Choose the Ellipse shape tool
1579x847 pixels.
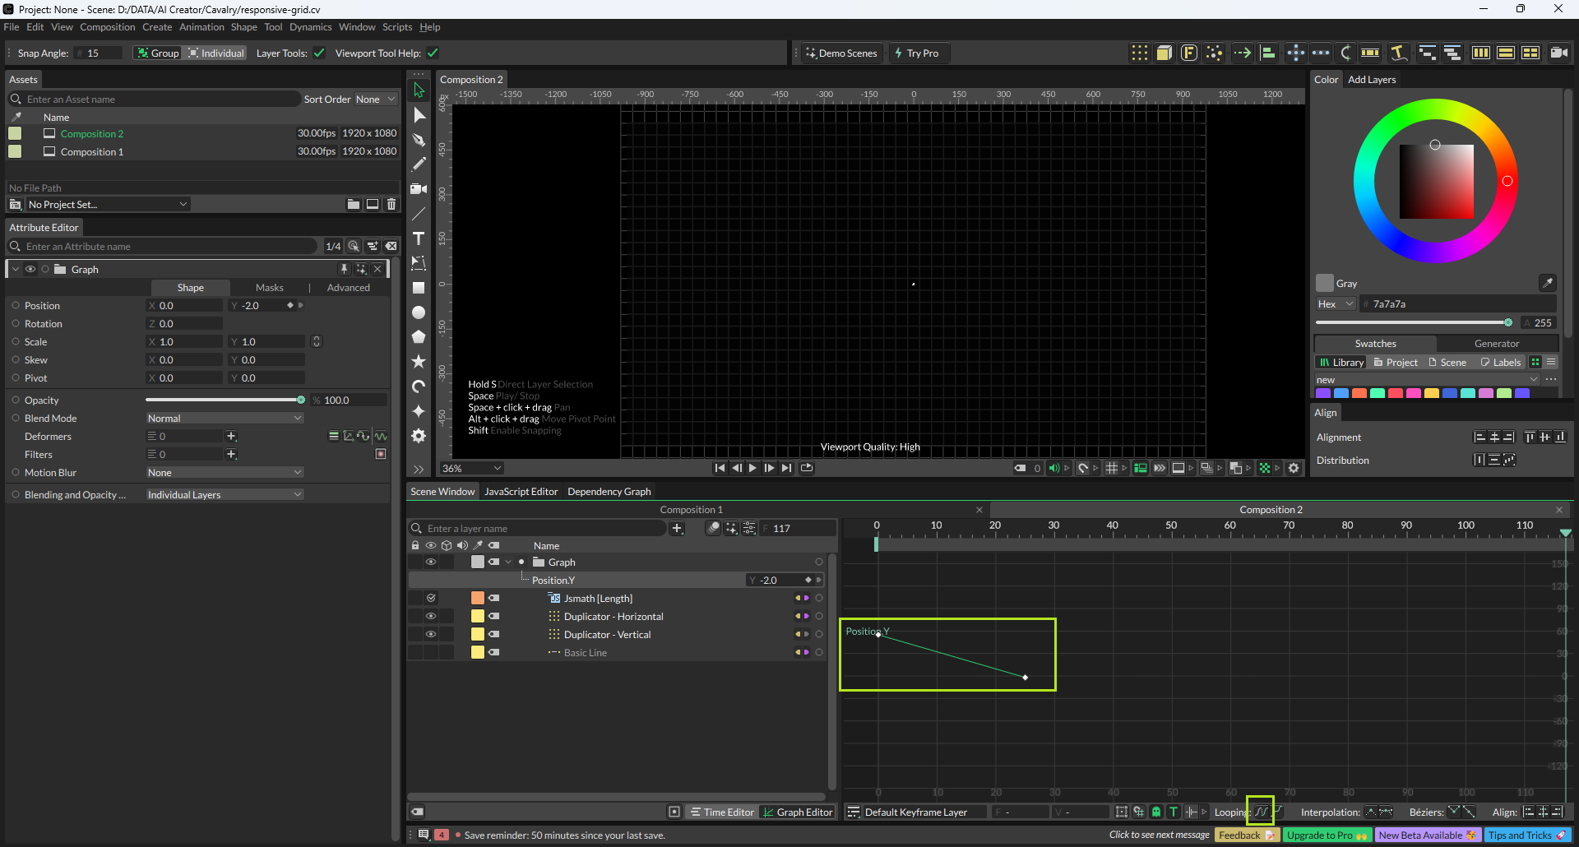click(419, 312)
